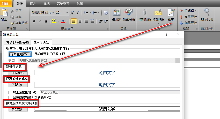Toggle underline formatting
220x119 pixels.
[x=46, y=21]
